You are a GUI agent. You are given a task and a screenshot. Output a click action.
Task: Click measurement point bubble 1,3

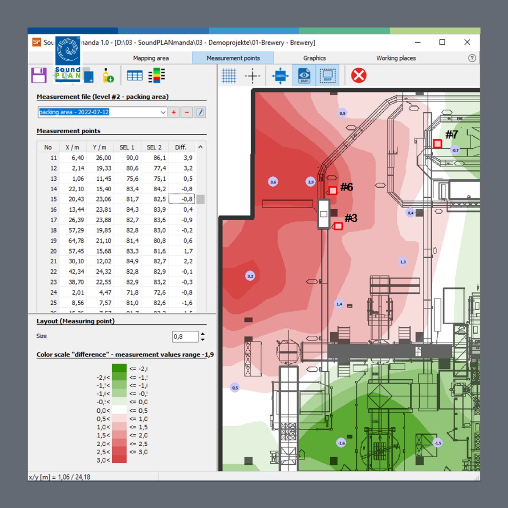(403, 262)
